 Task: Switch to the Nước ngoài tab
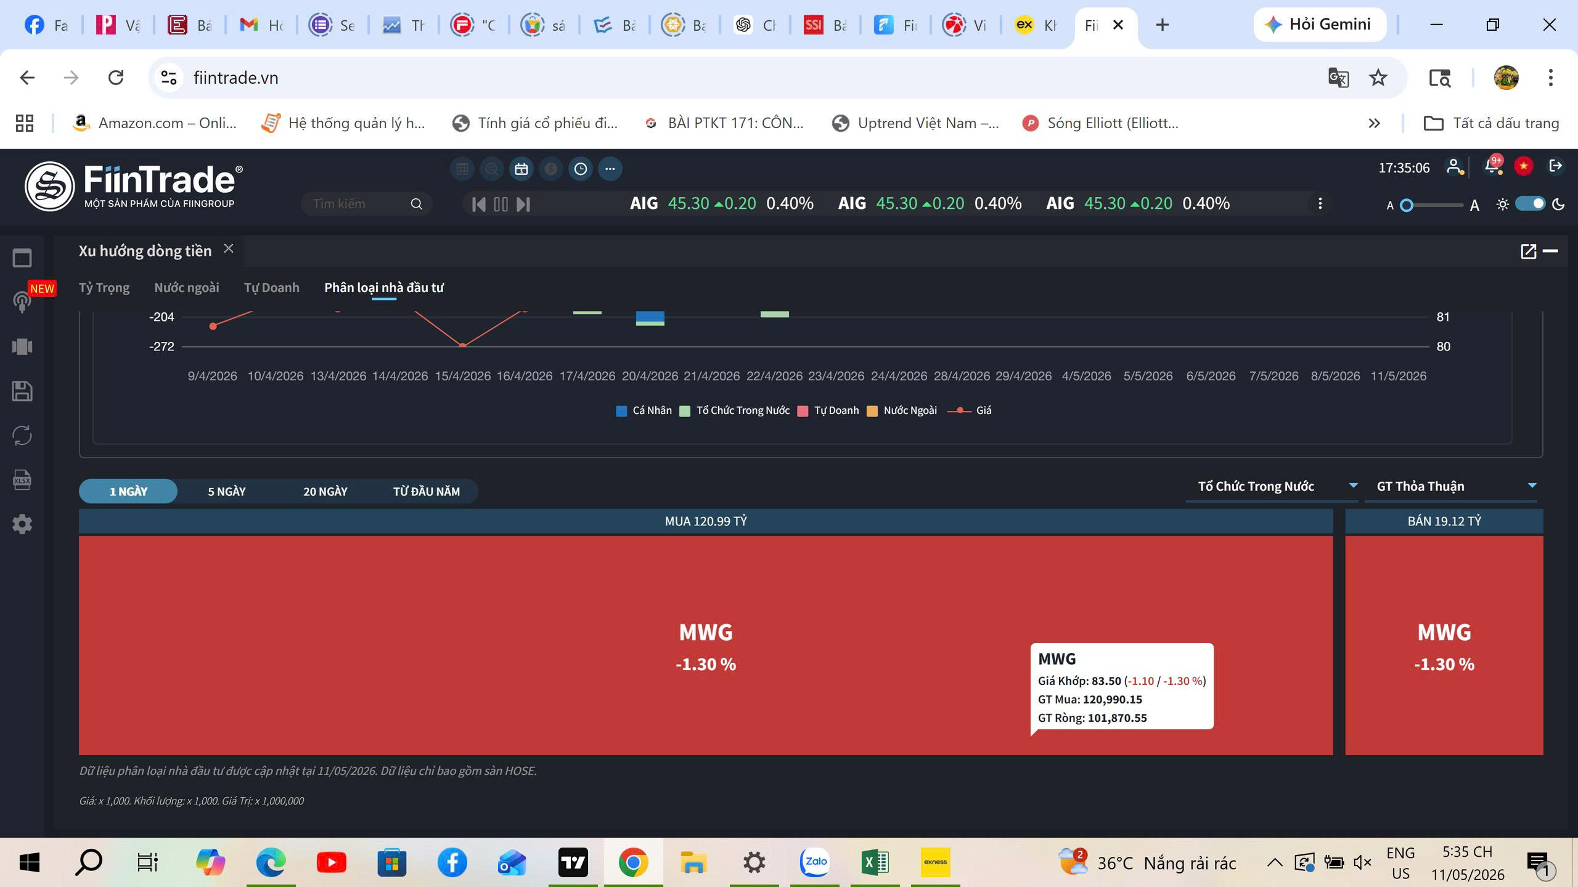point(187,288)
